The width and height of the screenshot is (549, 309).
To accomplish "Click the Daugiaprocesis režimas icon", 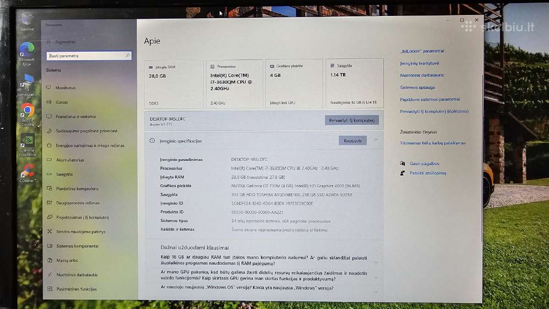I will [x=49, y=202].
